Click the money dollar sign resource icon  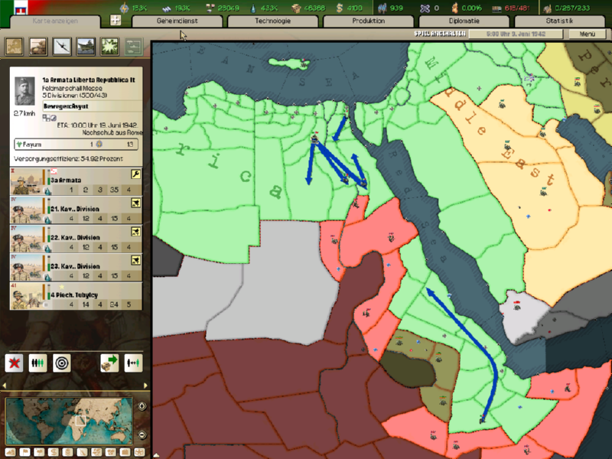coord(340,8)
